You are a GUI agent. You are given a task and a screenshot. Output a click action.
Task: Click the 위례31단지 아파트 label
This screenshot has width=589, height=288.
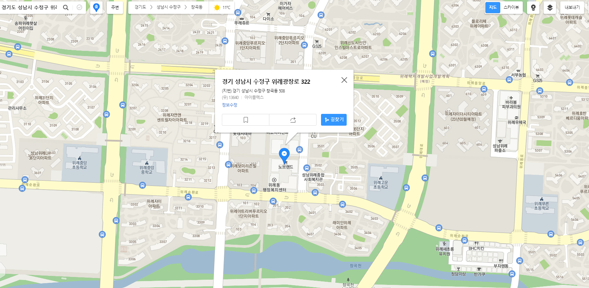pos(44,100)
